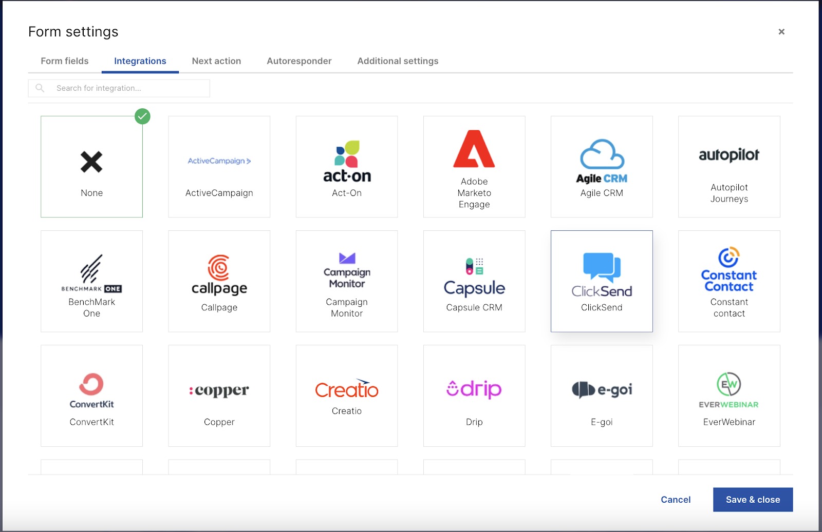Pick the ConvertKit integration tile
Image resolution: width=822 pixels, height=532 pixels.
[91, 396]
